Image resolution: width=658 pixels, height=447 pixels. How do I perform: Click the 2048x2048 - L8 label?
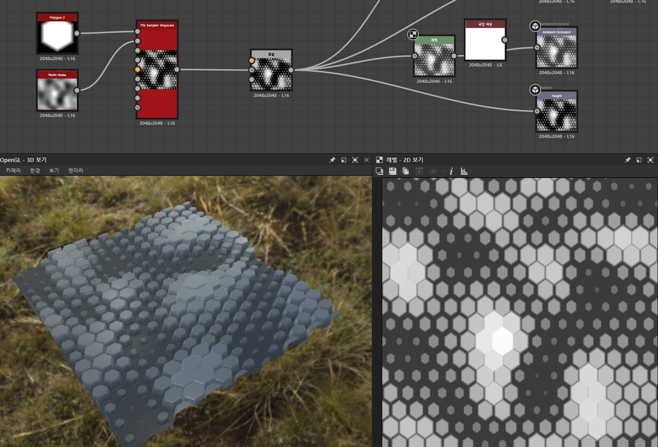(485, 65)
